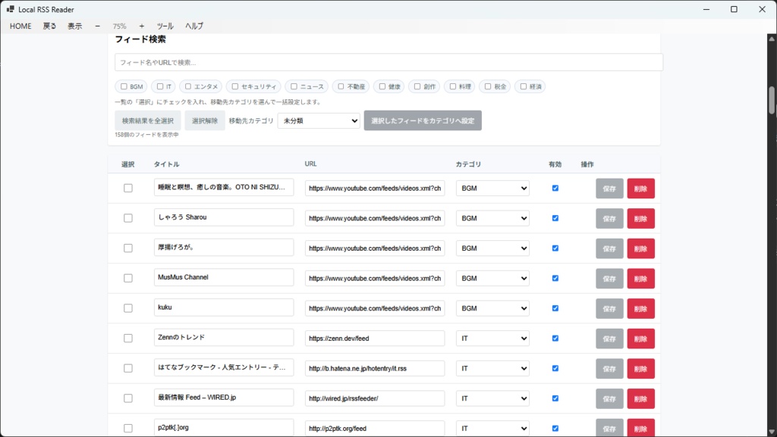Disable the 有効 checkbox for Zennのトレンド
The image size is (777, 437).
(555, 338)
